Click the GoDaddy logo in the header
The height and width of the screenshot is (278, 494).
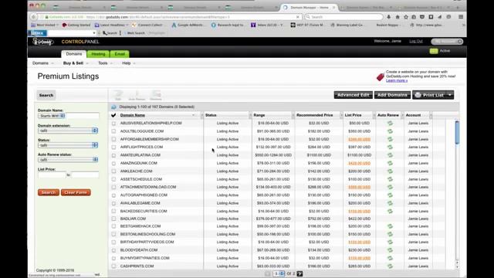(43, 42)
